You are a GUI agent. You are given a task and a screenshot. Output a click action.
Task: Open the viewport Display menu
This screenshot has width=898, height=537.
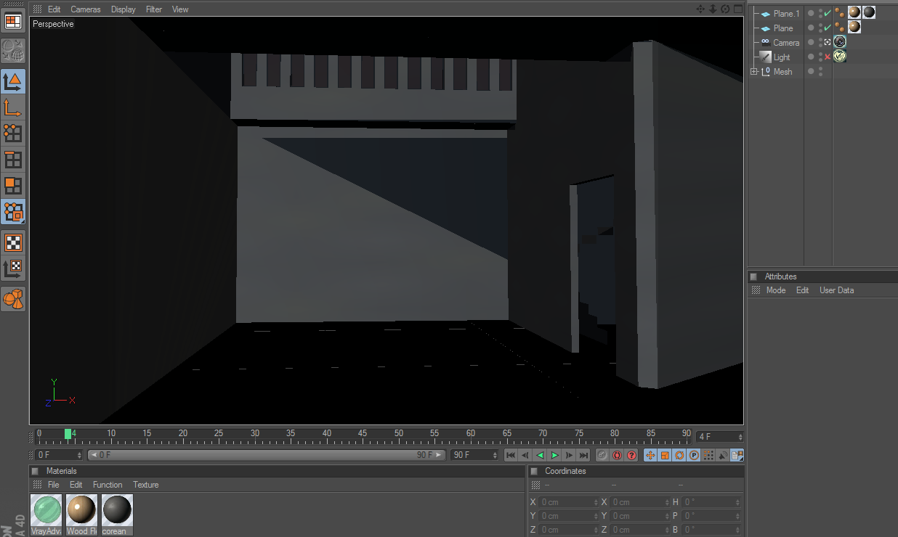pos(124,9)
